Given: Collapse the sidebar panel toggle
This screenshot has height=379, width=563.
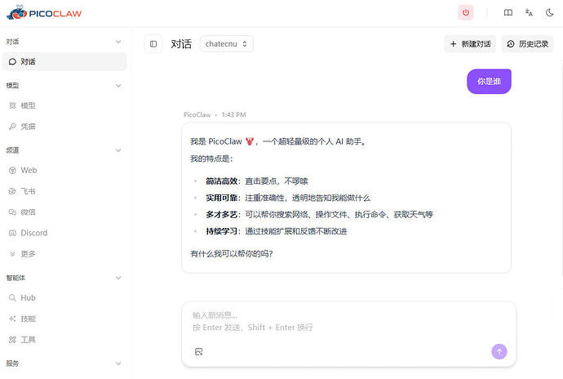Looking at the screenshot, I should pyautogui.click(x=153, y=44).
